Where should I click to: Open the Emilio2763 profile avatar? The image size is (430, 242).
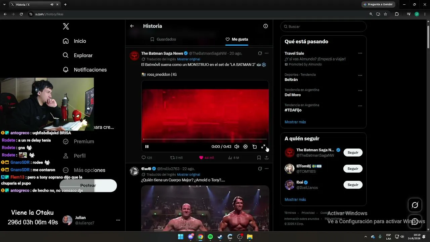pos(134,171)
